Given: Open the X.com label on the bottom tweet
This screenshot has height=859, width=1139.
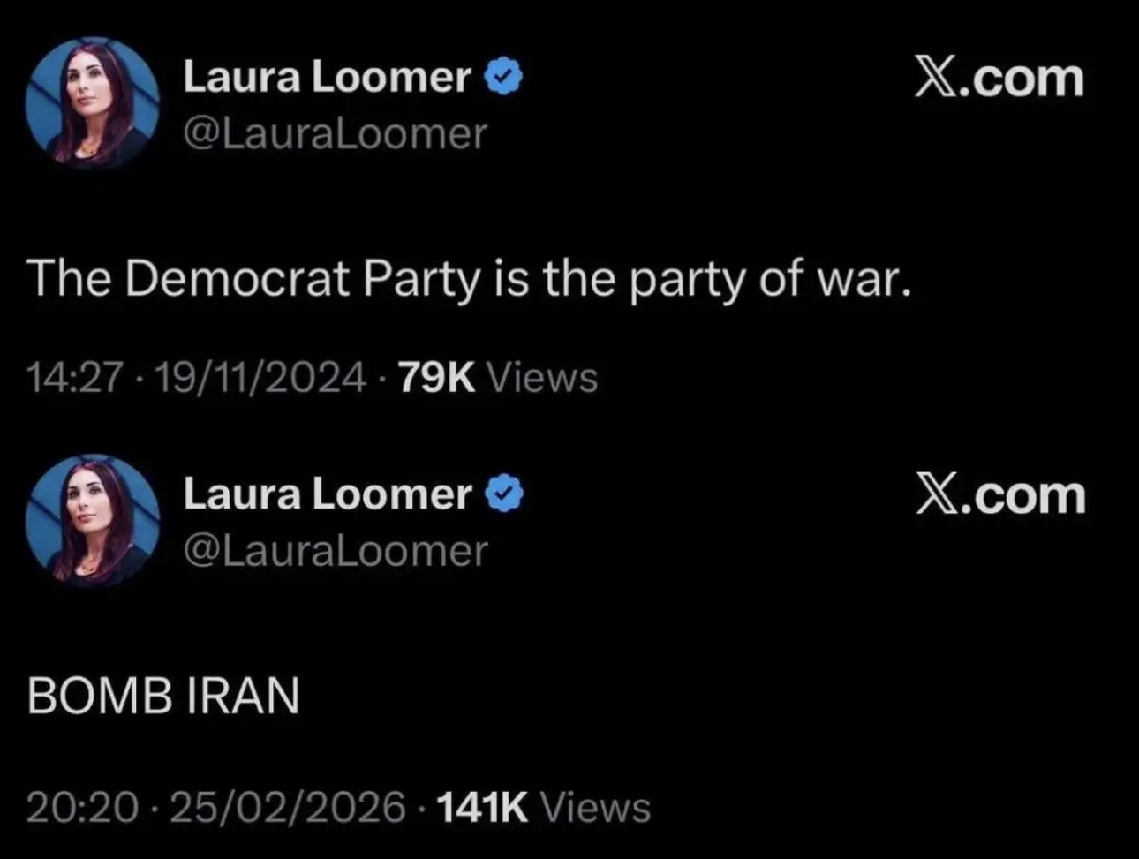Looking at the screenshot, I should (x=999, y=495).
